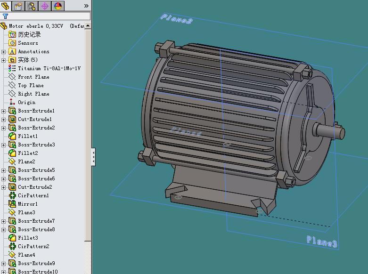This screenshot has width=368, height=274.
Task: Expand the Annotations folder
Action: pyautogui.click(x=4, y=52)
